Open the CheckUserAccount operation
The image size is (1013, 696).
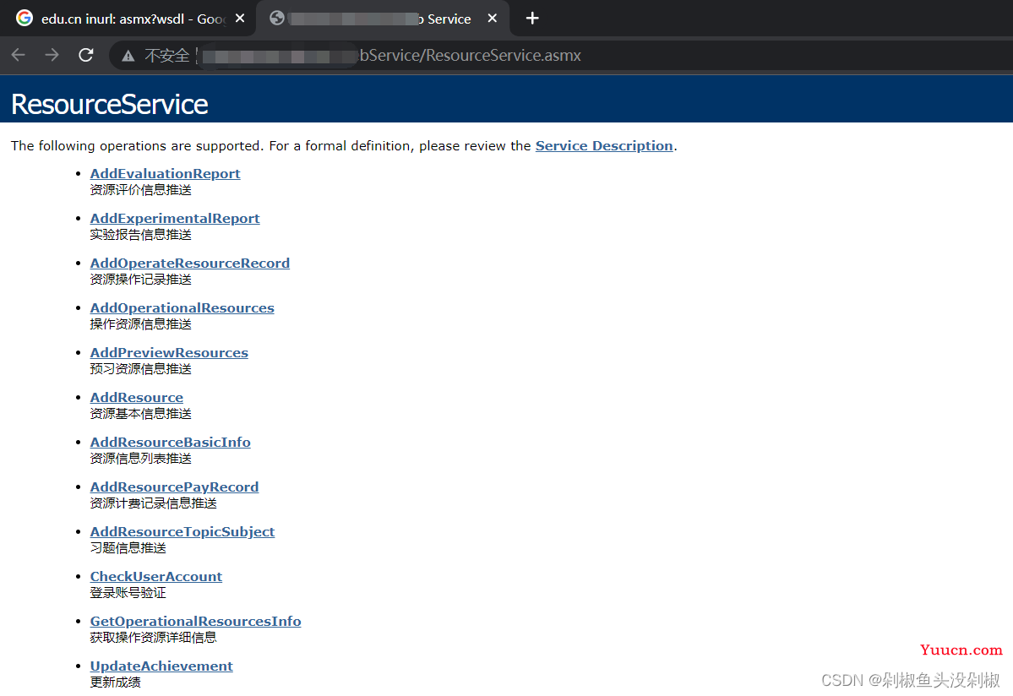(156, 577)
